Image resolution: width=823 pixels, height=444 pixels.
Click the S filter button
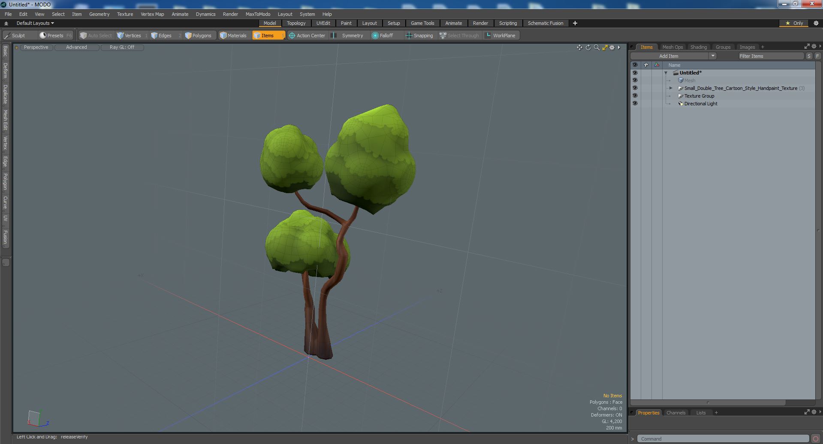809,56
